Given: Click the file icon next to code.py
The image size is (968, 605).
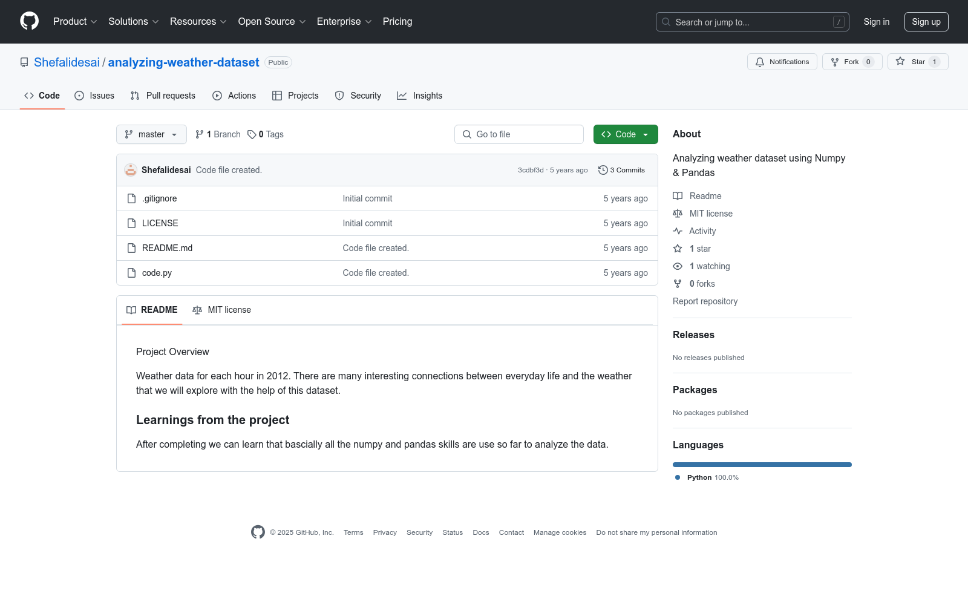Looking at the screenshot, I should coord(131,273).
